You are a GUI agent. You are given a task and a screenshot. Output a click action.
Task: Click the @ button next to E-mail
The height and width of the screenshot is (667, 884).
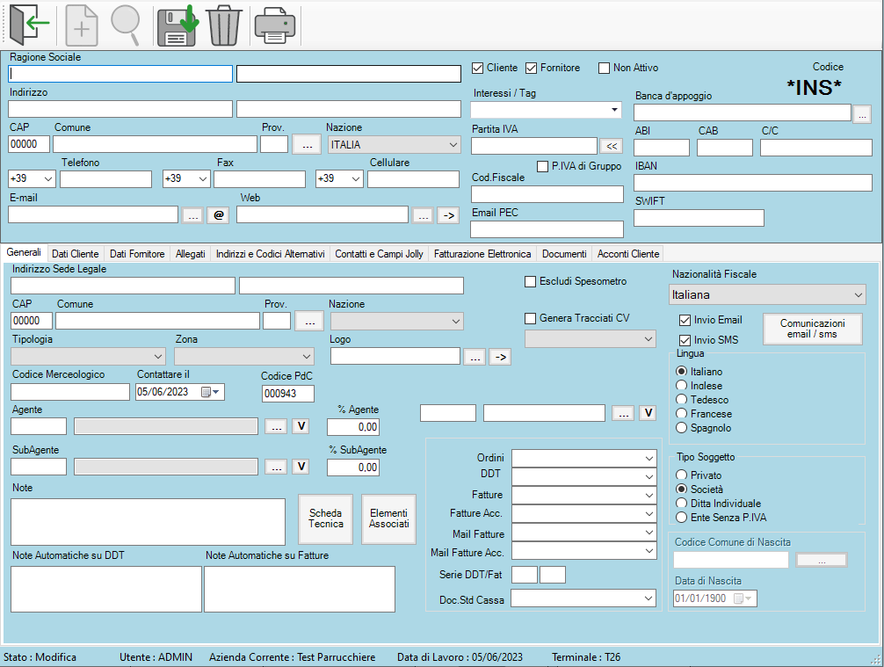[x=219, y=214]
